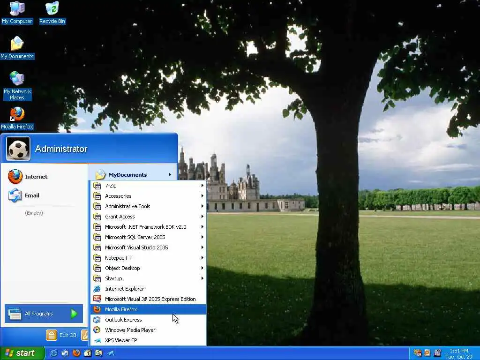Open the Startup folder entry
Viewport: 480px width, 360px height.
(149, 278)
